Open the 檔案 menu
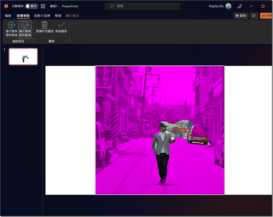273x217 pixels. click(8, 15)
